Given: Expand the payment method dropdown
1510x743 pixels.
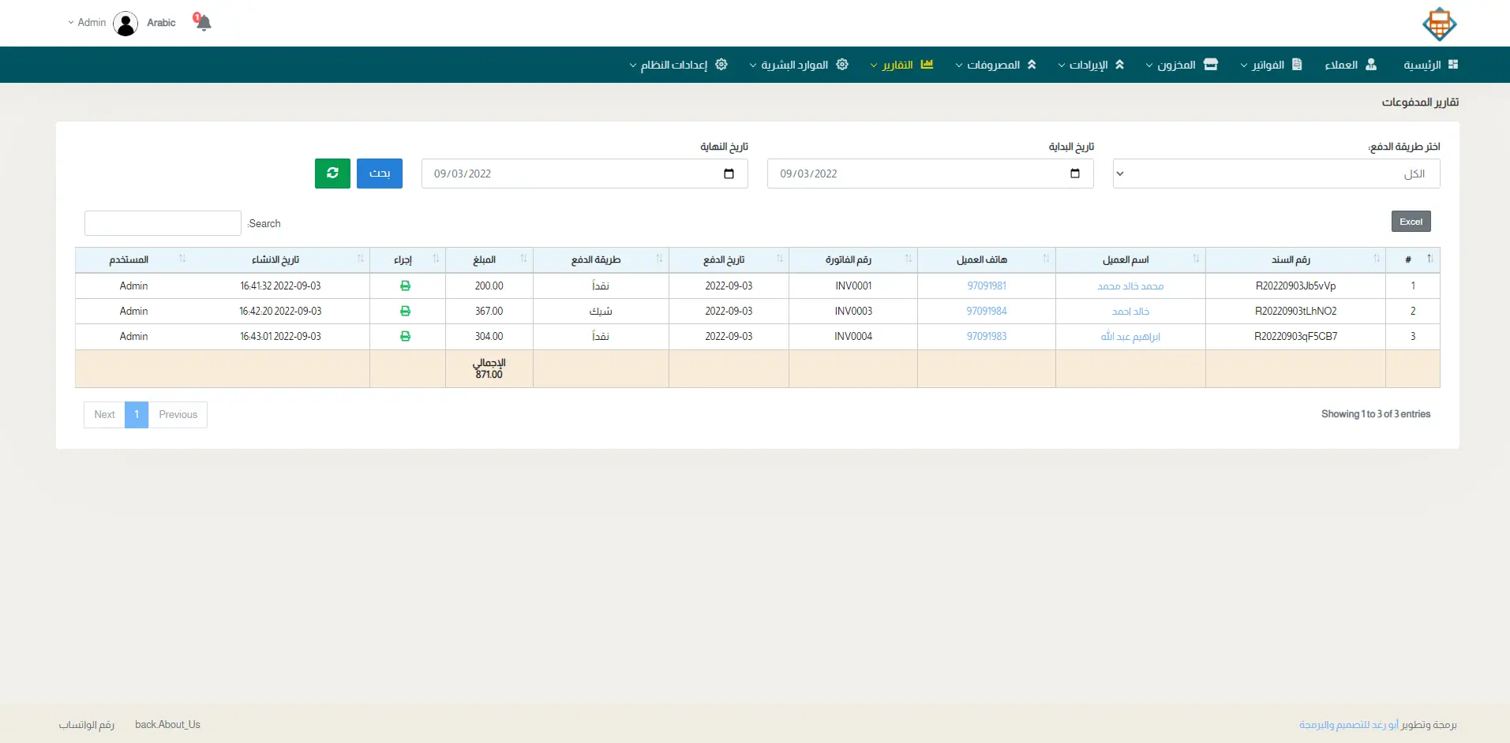Looking at the screenshot, I should click(1276, 174).
